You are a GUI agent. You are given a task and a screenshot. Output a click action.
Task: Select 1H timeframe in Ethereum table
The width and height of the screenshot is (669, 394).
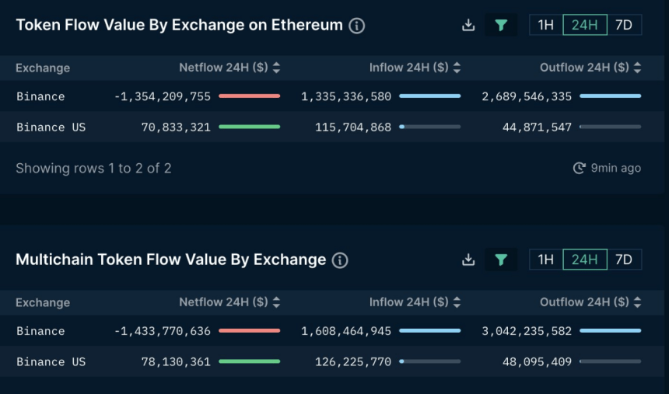point(545,25)
